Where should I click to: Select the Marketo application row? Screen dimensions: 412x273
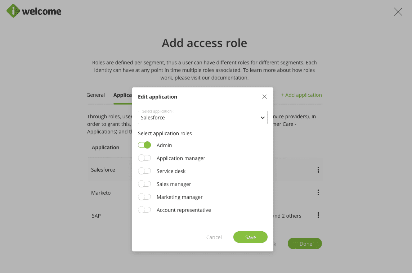(x=101, y=193)
